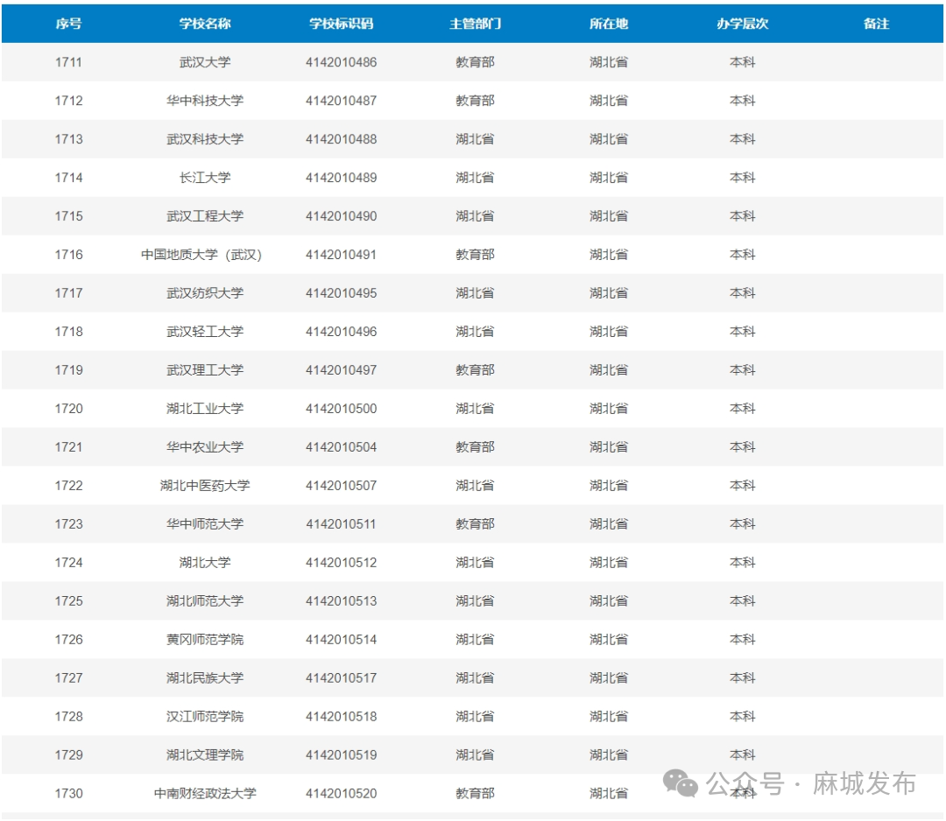946x821 pixels.
Task: Click the code 4142010486
Action: point(342,62)
